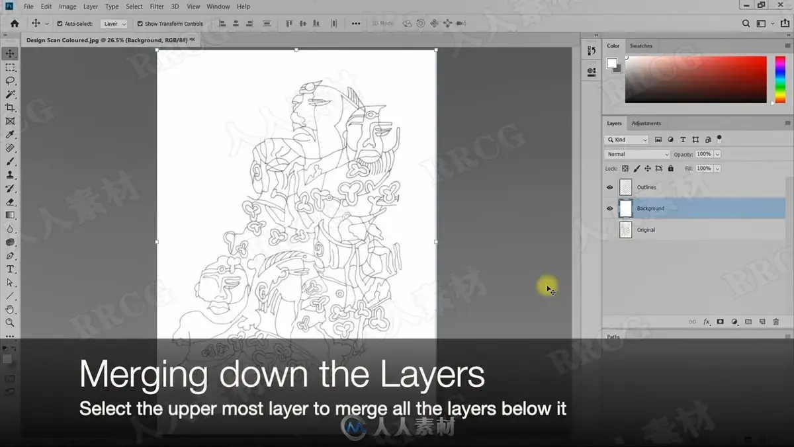Open the Normal blend mode dropdown
Screen dimensions: 794x447
pos(638,154)
